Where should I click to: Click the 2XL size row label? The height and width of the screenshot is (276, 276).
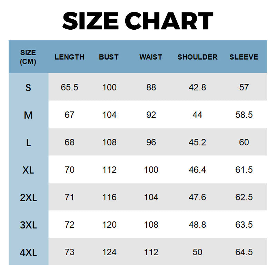tap(28, 197)
